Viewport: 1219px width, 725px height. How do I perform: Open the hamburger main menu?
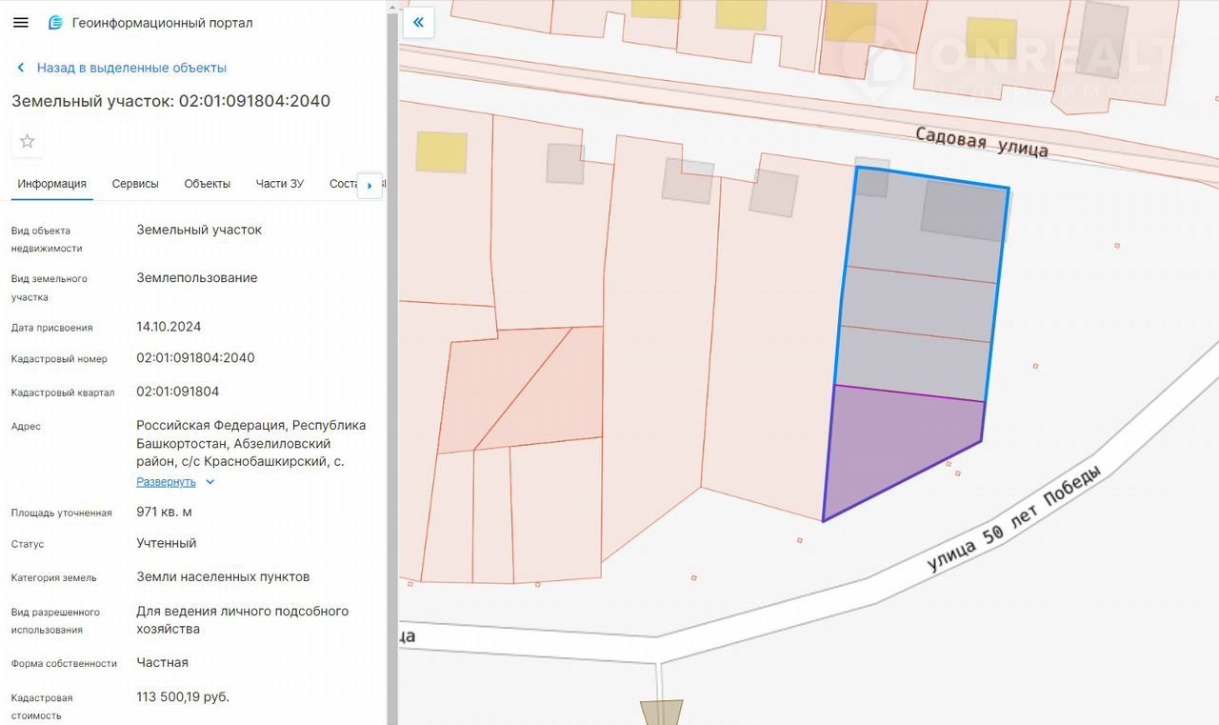tap(20, 23)
